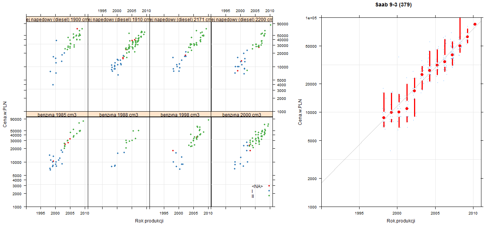Select the "benzyna 1988 cm3" panel strip
The height and width of the screenshot is (227, 492).
(x=119, y=115)
